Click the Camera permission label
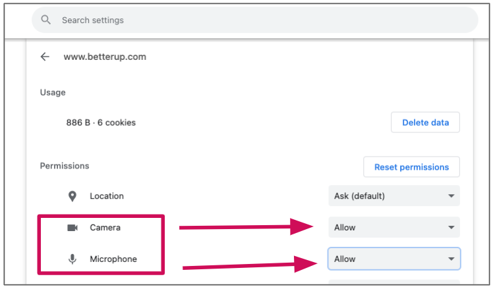Image resolution: width=493 pixels, height=289 pixels. click(105, 227)
